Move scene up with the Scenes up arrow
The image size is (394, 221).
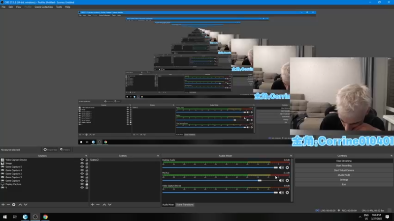[x=104, y=205]
